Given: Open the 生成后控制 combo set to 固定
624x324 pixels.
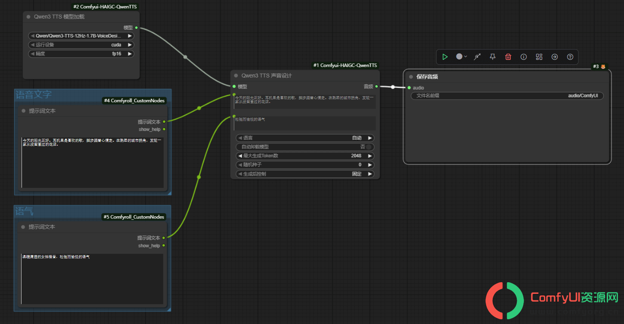Looking at the screenshot, I should (305, 174).
